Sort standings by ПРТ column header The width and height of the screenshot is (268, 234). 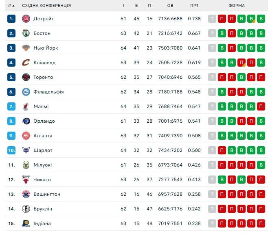[x=194, y=6]
